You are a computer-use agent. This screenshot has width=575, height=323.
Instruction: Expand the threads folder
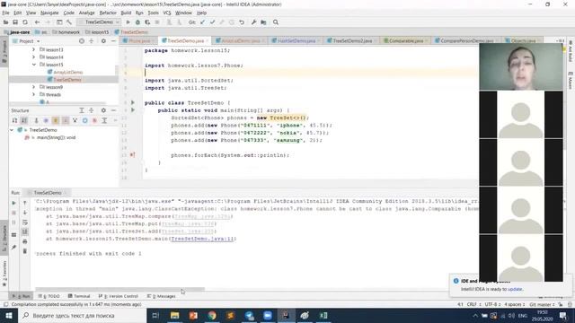34,94
